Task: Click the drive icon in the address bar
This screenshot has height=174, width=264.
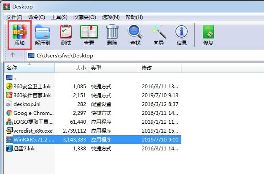Action: pyautogui.click(x=31, y=55)
